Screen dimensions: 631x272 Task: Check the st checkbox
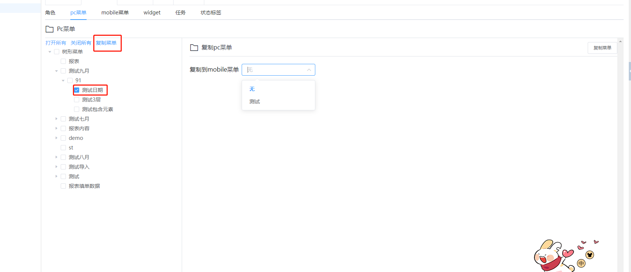pos(63,148)
